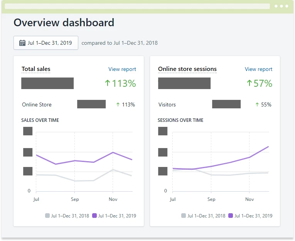Image resolution: width=295 pixels, height=241 pixels.
Task: Open View report for Online store sessions
Action: point(258,69)
